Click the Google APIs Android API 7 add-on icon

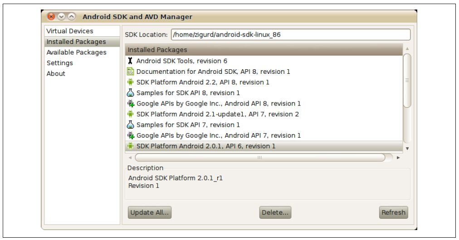point(131,135)
